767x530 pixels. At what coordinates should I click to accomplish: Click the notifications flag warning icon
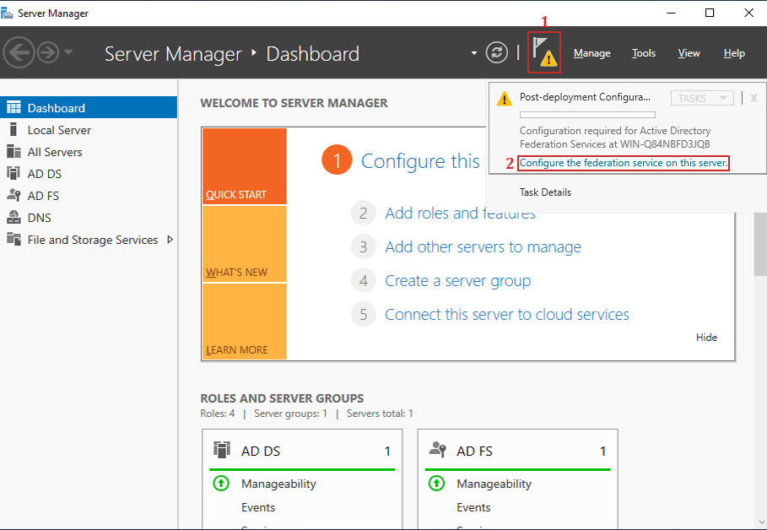point(544,52)
